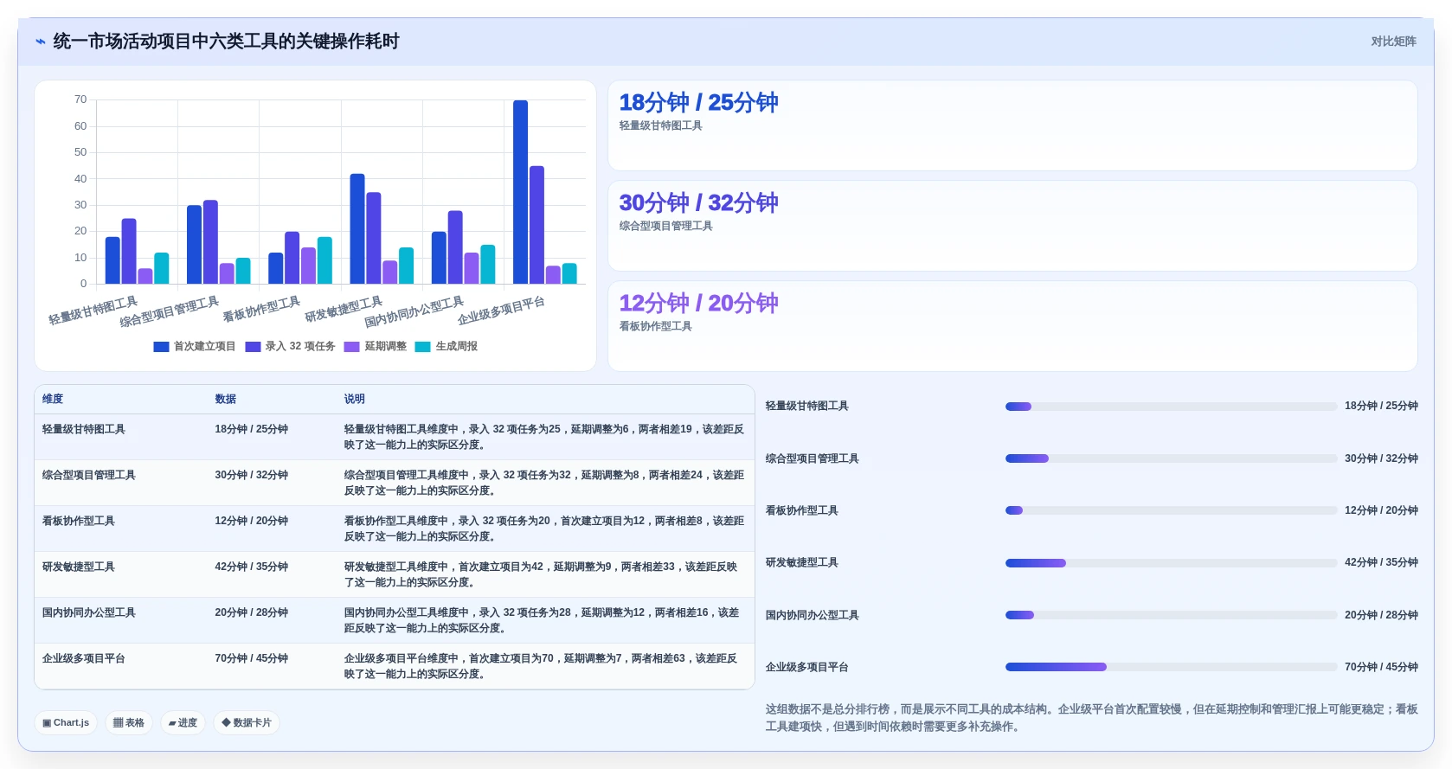Click the 70 y-axis tick label
The height and width of the screenshot is (769, 1452).
pos(80,99)
